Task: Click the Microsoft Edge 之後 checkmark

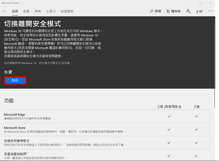Action: click(x=196, y=116)
